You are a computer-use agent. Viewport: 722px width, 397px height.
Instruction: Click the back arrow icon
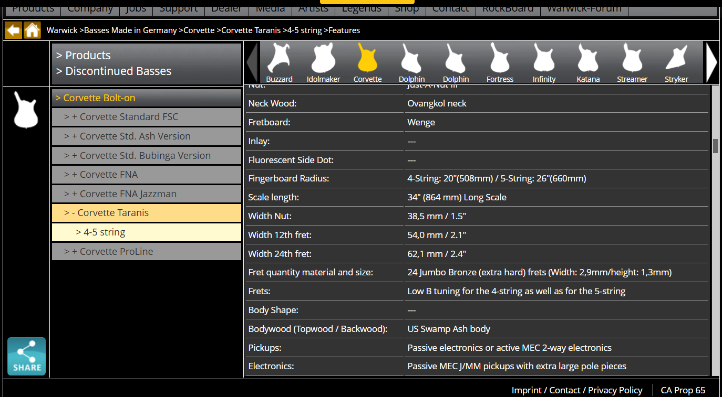click(x=13, y=30)
